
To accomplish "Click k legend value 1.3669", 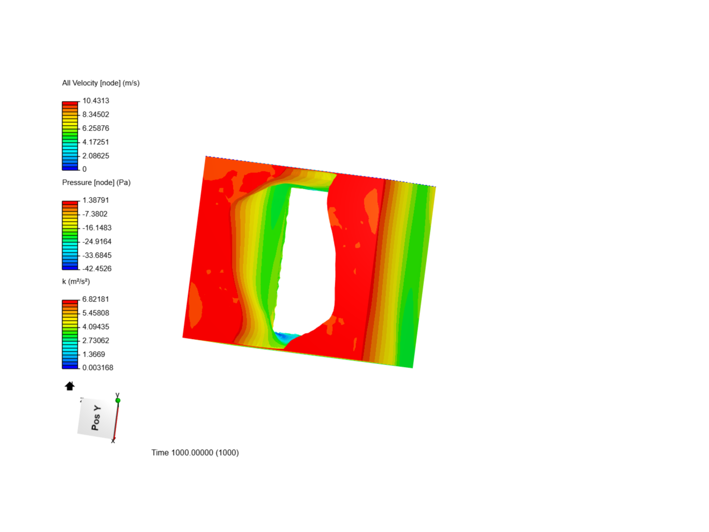I will tap(94, 354).
